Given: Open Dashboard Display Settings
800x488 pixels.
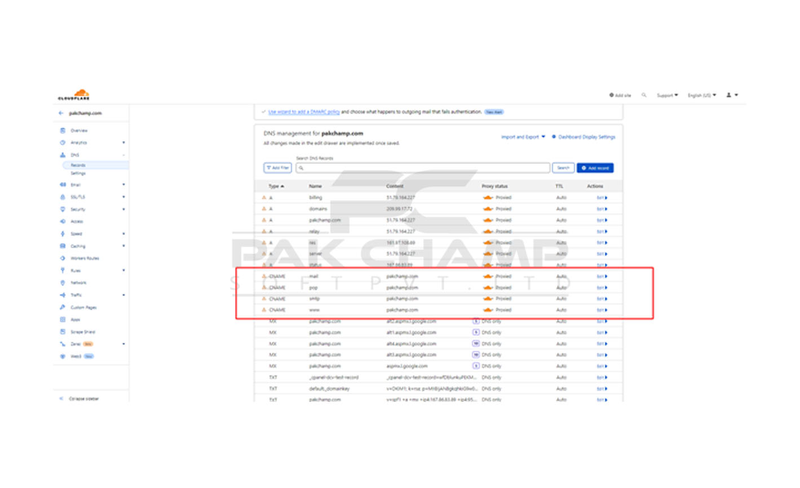Looking at the screenshot, I should tap(584, 137).
